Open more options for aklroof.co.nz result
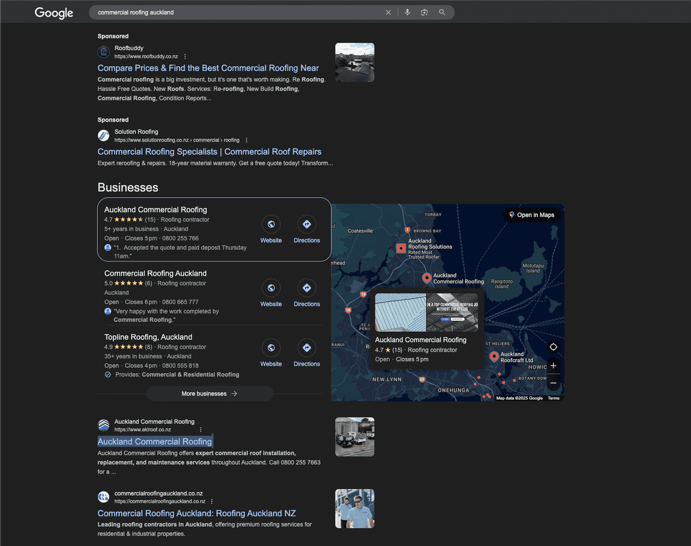Image resolution: width=691 pixels, height=546 pixels. tap(200, 430)
